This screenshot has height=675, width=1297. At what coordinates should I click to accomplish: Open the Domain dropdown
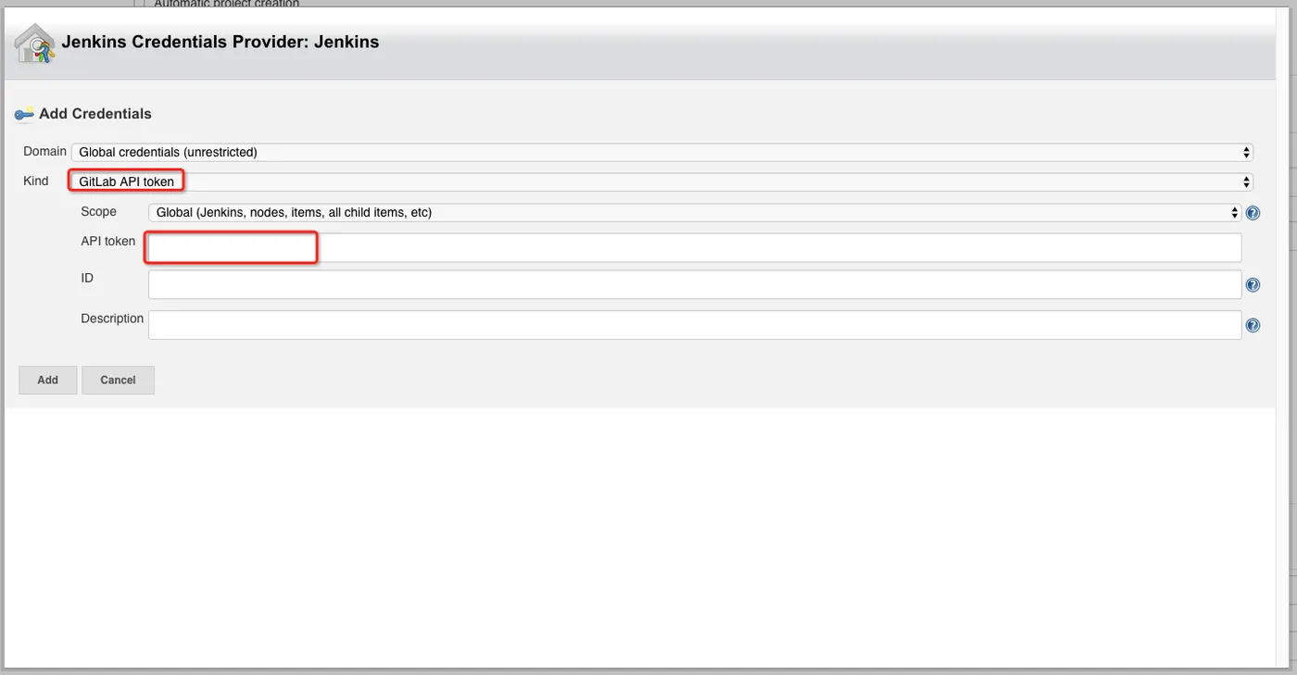tap(662, 152)
